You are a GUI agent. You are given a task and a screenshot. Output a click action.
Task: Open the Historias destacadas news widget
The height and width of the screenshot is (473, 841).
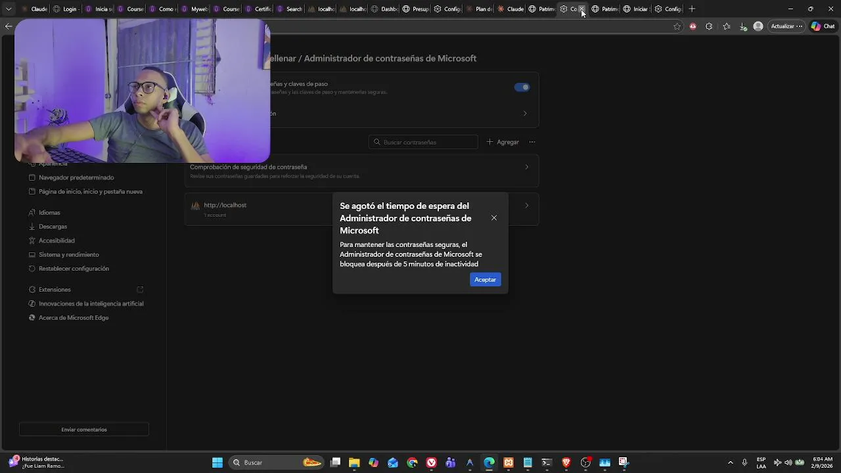pyautogui.click(x=36, y=462)
